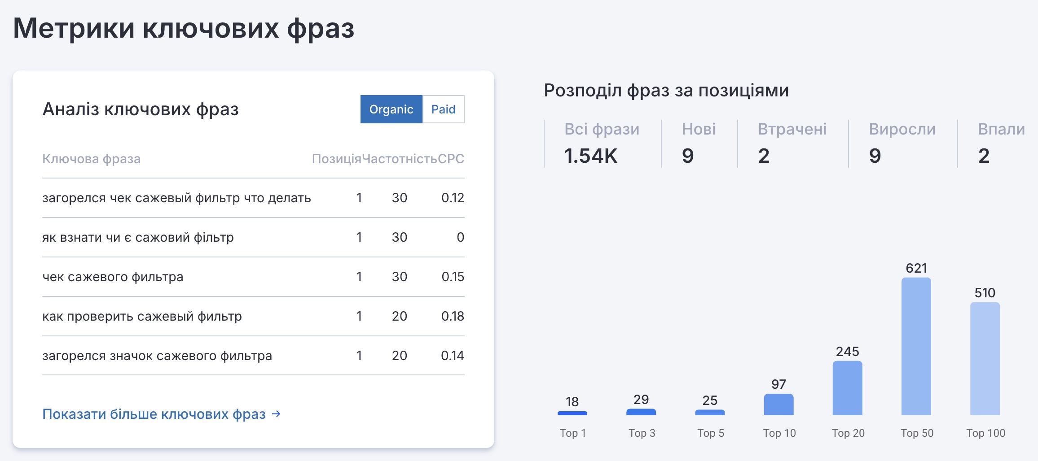
Task: Click the arrow icon after Показати більше
Action: point(277,414)
